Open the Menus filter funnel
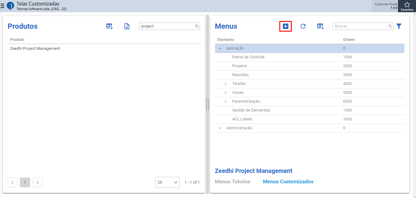416x198 pixels. [x=399, y=26]
